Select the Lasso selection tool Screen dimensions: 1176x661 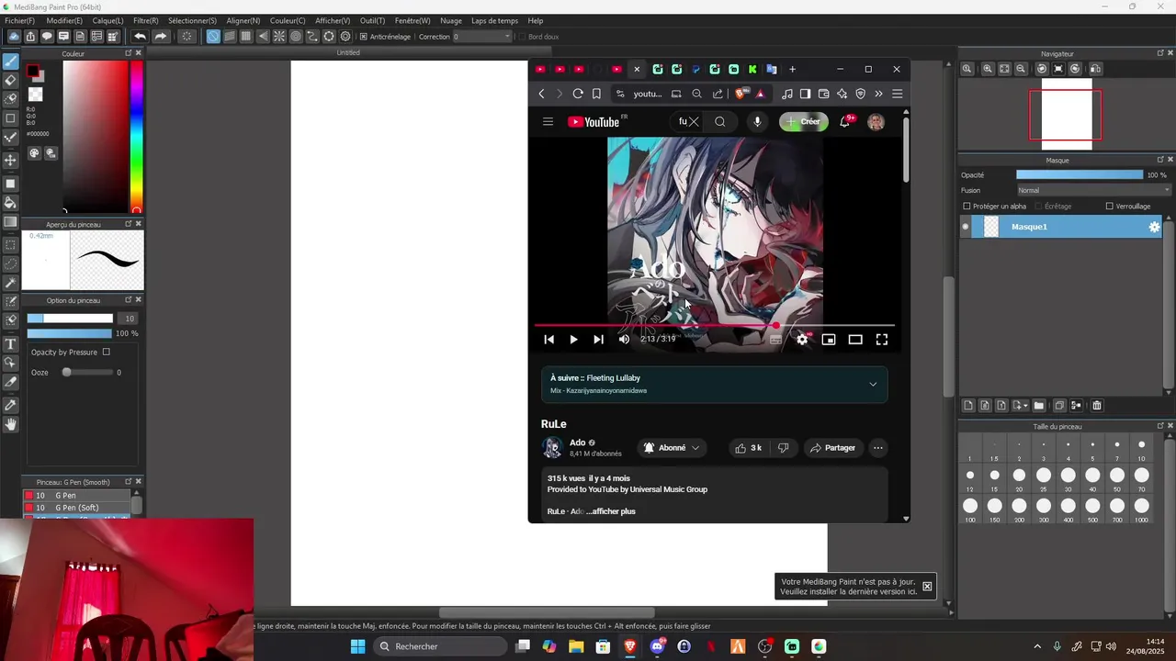[11, 263]
